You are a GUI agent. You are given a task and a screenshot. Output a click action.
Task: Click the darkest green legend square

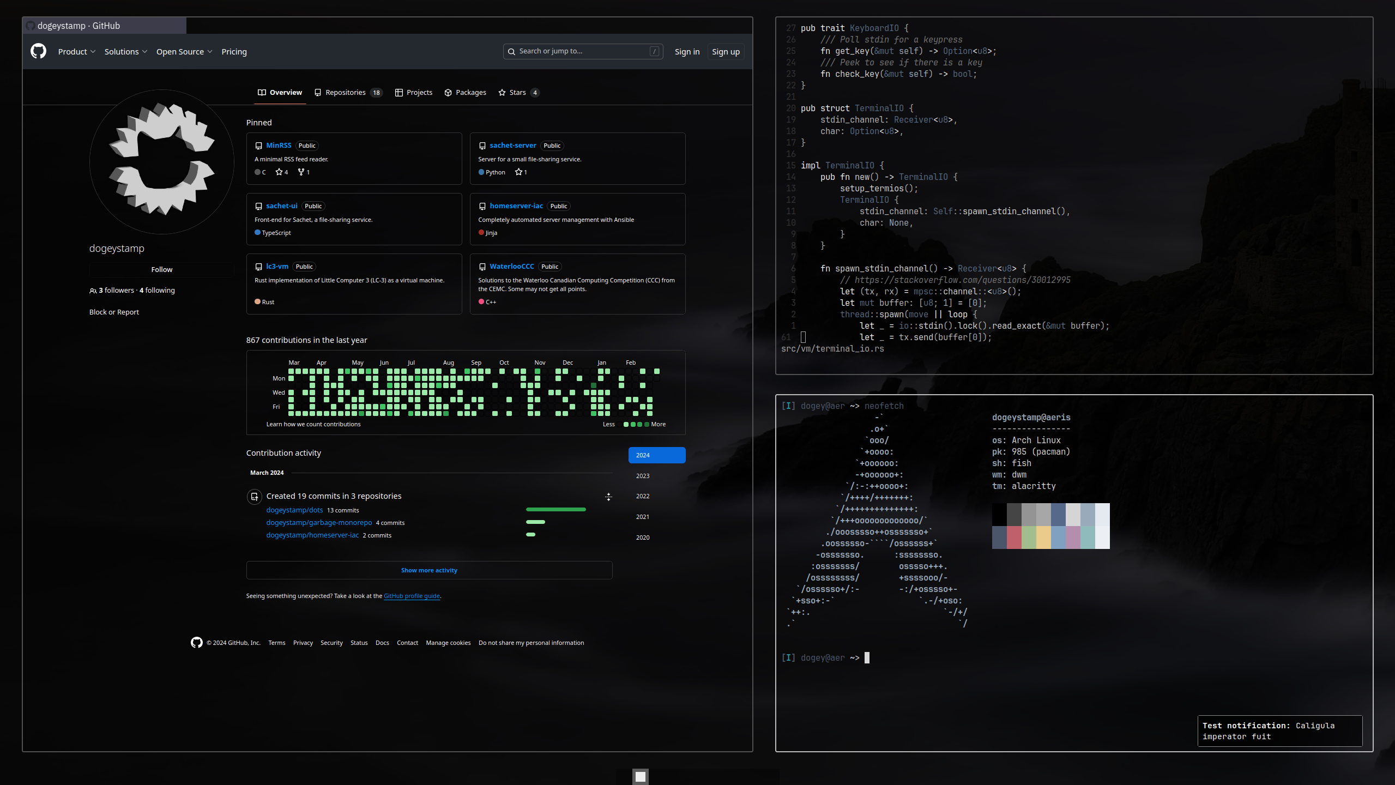pos(647,425)
